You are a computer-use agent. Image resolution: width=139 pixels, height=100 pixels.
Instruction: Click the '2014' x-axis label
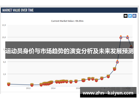tap(53, 88)
